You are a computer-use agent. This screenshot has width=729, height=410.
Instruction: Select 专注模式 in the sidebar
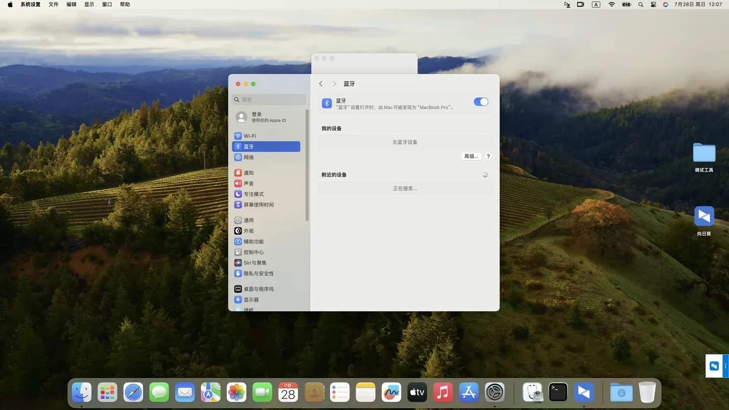253,194
